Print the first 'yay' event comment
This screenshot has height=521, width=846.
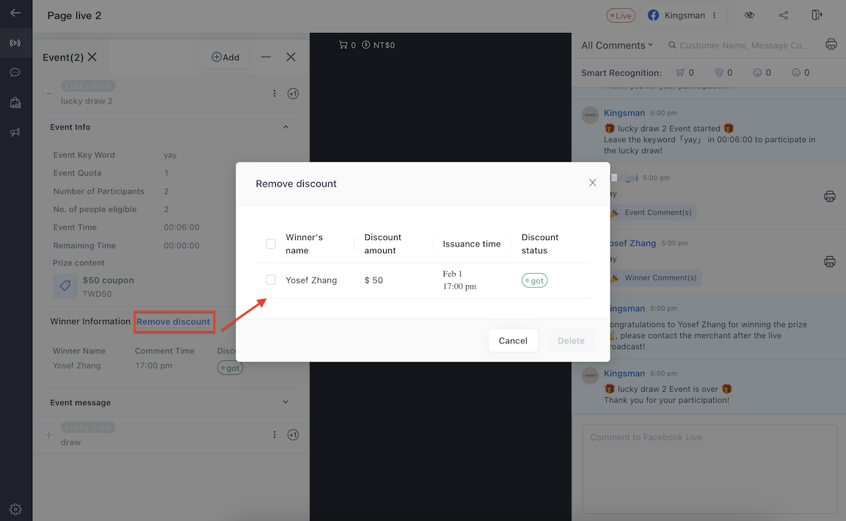pyautogui.click(x=830, y=197)
